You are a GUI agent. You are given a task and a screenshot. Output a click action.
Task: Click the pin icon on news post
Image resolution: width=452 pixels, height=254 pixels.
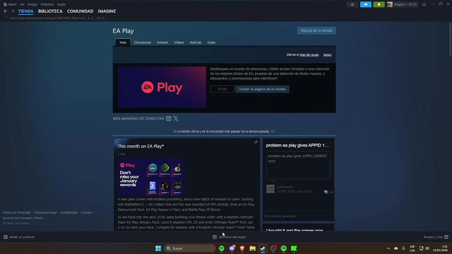(256, 142)
